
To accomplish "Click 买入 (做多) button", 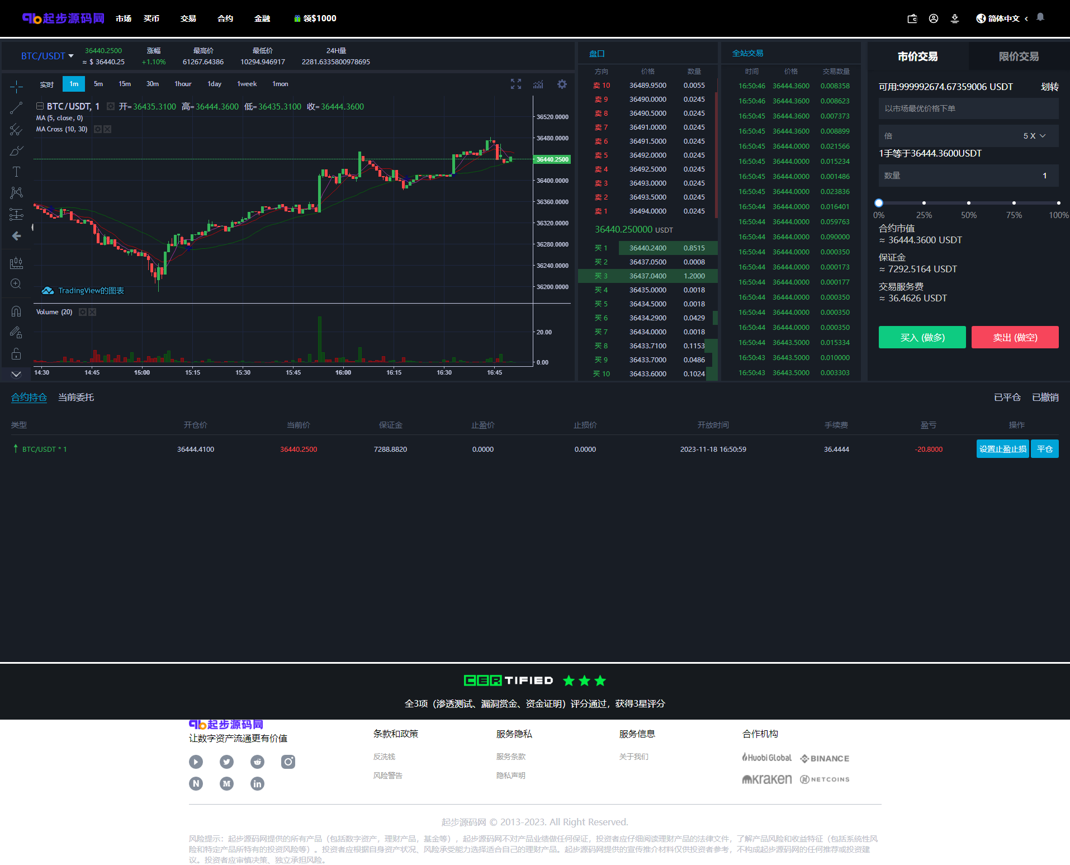I will 922,337.
